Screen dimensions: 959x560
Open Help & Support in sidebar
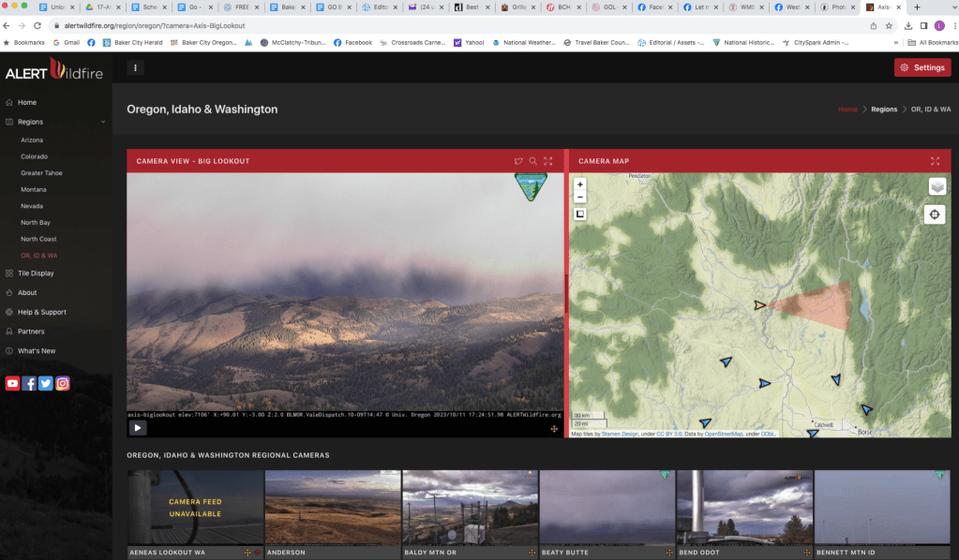click(41, 312)
